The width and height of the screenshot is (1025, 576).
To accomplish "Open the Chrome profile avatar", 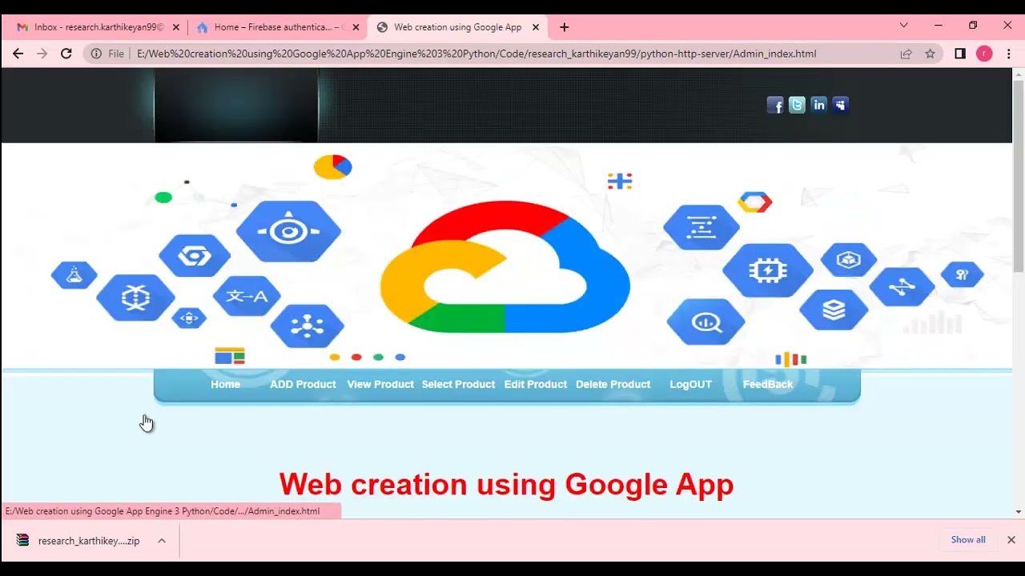I will tap(984, 54).
